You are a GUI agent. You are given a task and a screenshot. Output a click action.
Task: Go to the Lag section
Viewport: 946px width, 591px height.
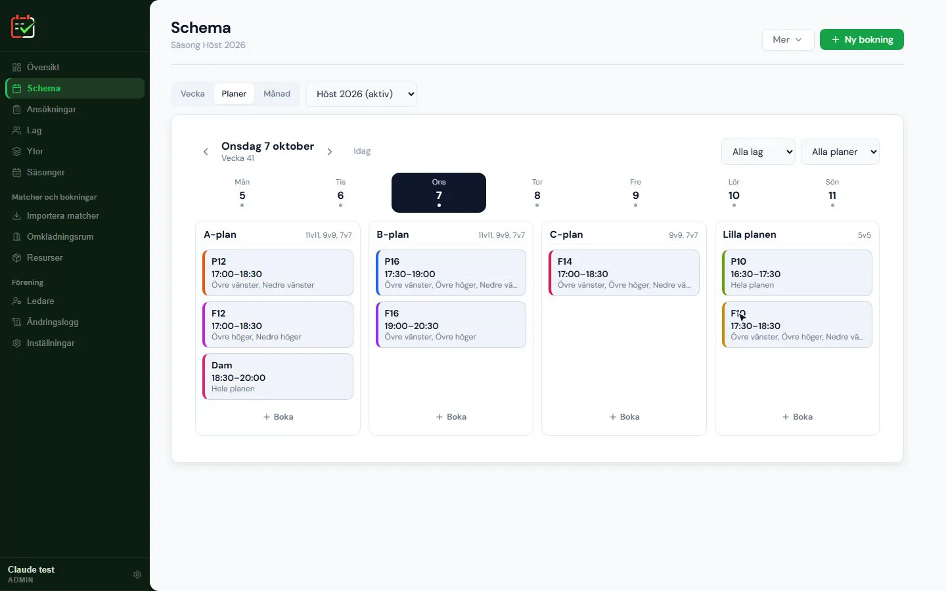[75, 130]
